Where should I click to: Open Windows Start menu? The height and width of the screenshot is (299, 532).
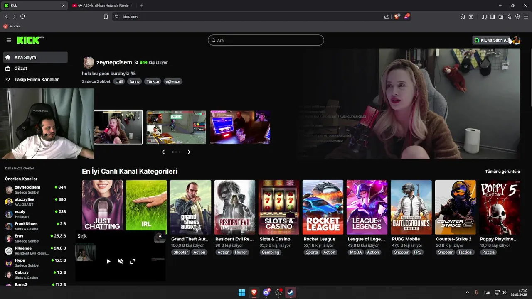[x=241, y=292]
